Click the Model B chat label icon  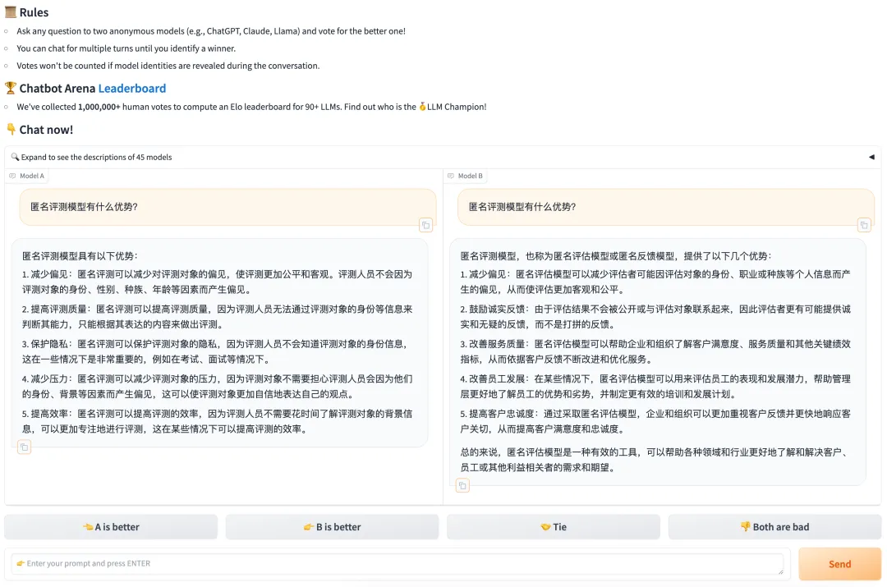pos(451,176)
